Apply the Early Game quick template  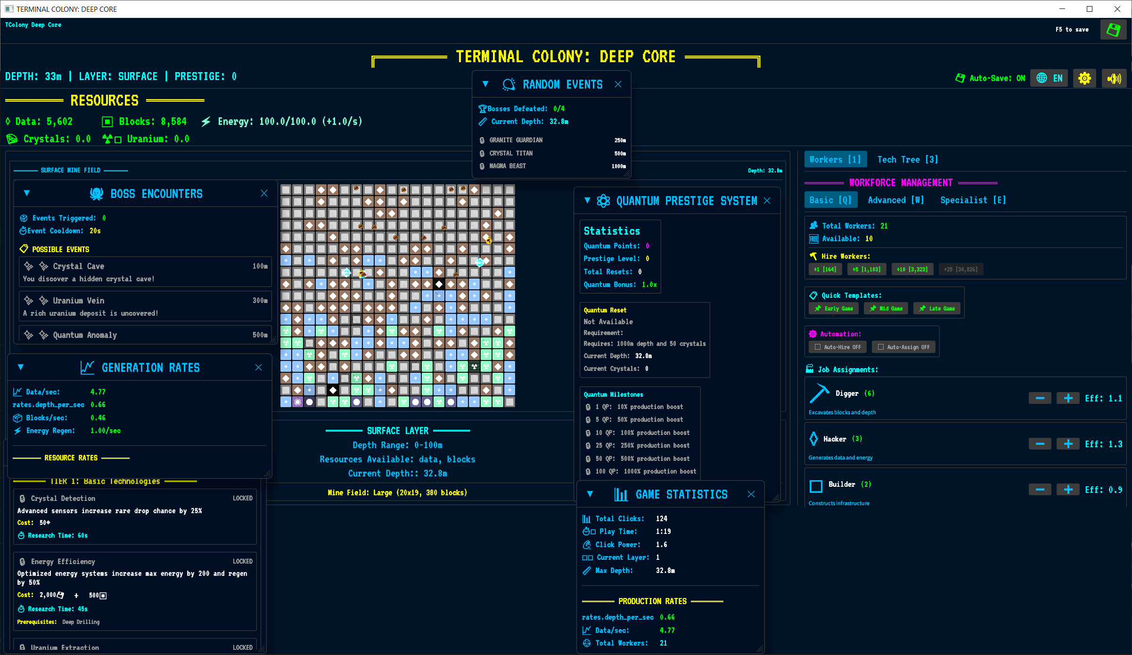(x=833, y=308)
